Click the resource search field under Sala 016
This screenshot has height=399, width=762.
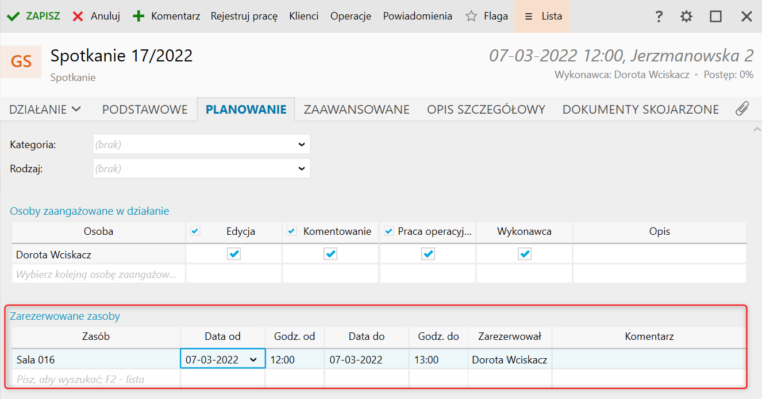(96, 379)
